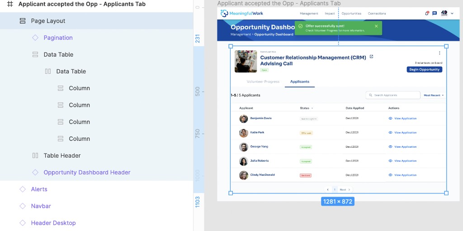463x231 pixels.
Task: Click the layout icon beside Table Header layer
Action: (x=35, y=155)
